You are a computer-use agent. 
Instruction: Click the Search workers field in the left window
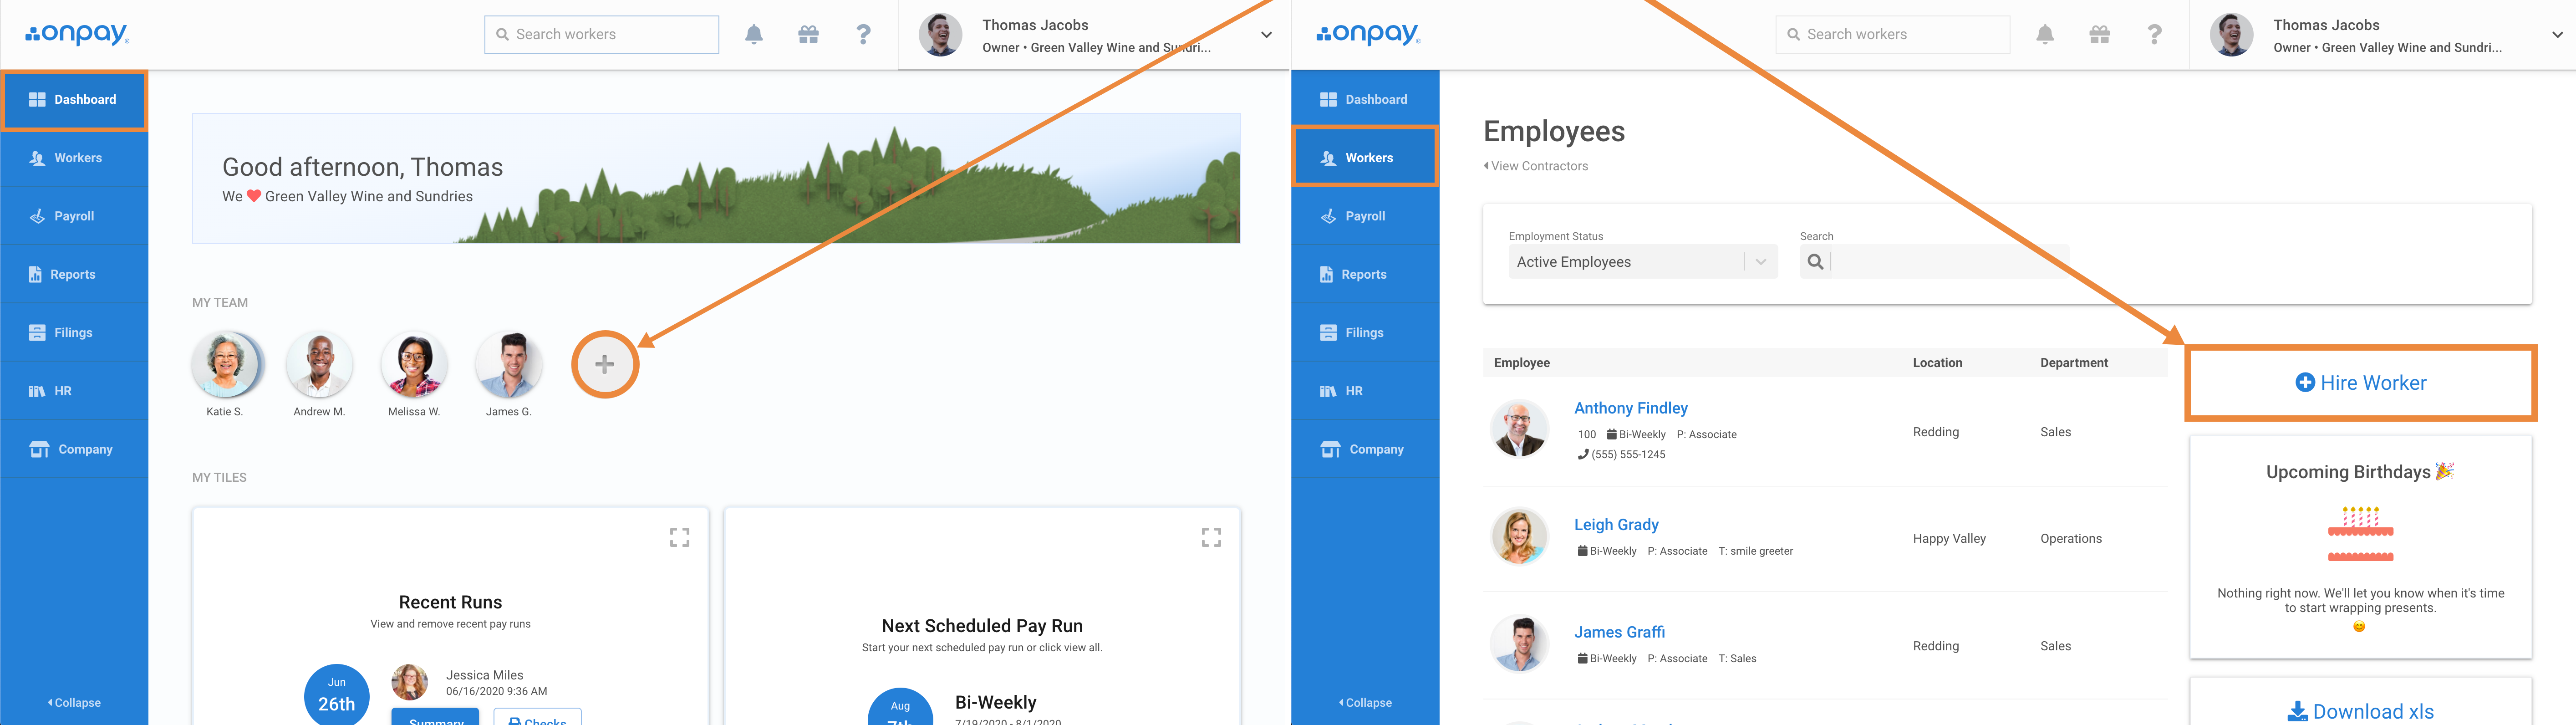click(601, 34)
